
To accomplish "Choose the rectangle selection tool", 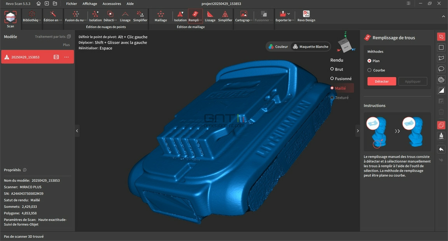I will (x=441, y=47).
